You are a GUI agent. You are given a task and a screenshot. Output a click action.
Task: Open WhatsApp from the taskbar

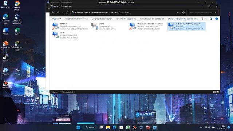point(128,127)
